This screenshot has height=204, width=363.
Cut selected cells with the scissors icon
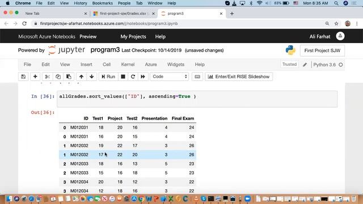point(48,76)
